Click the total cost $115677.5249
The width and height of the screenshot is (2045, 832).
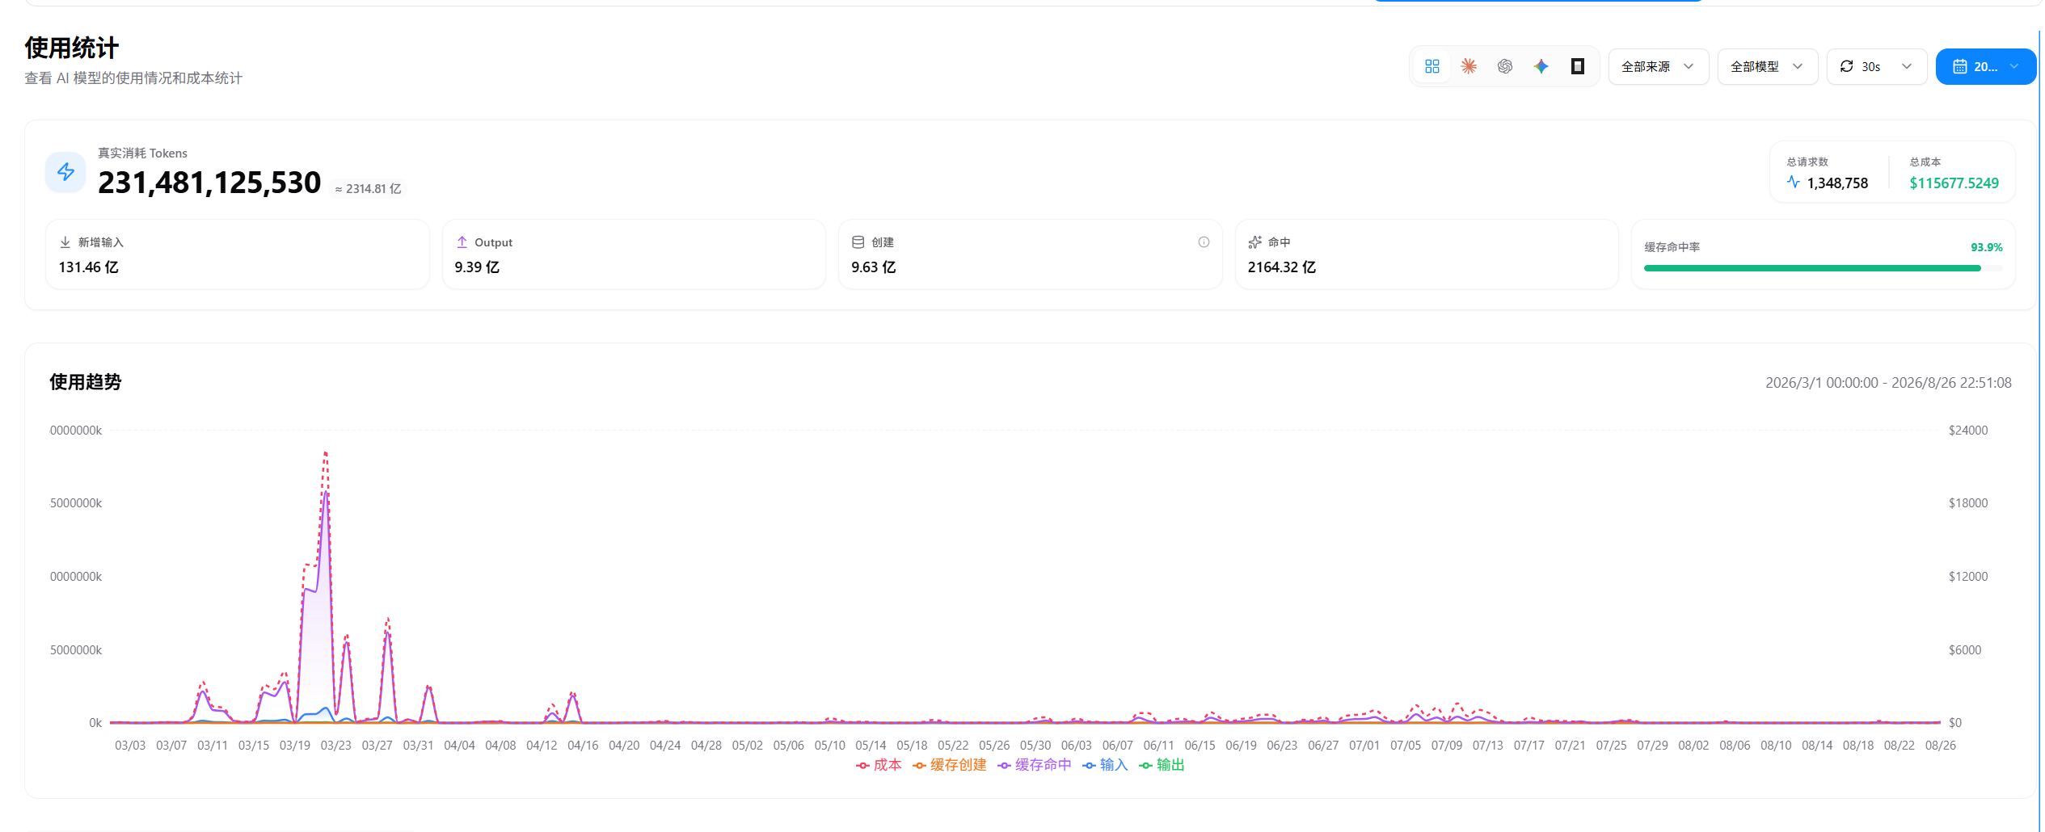pos(1954,183)
